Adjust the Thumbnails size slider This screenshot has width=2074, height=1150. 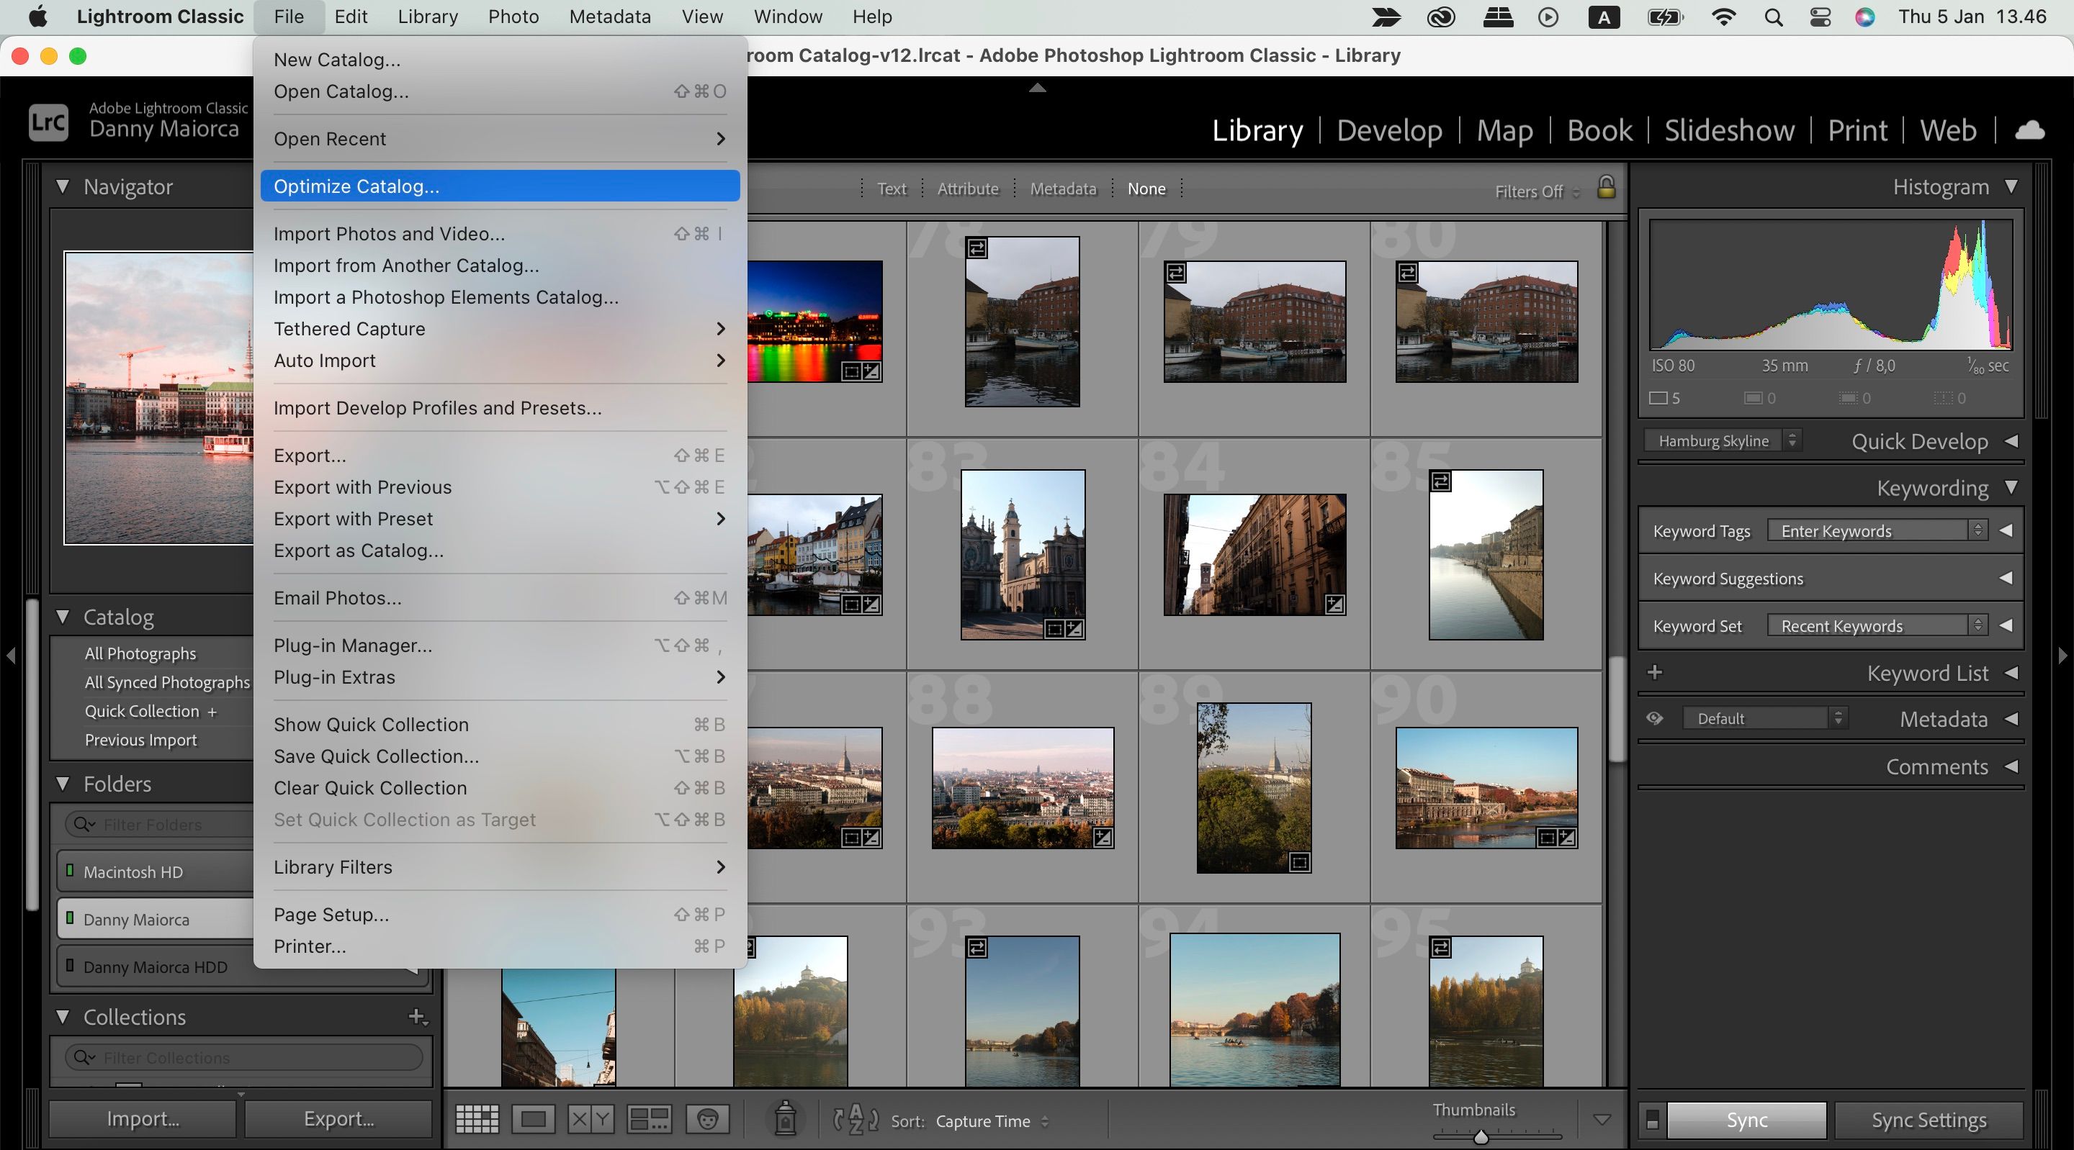(x=1481, y=1138)
